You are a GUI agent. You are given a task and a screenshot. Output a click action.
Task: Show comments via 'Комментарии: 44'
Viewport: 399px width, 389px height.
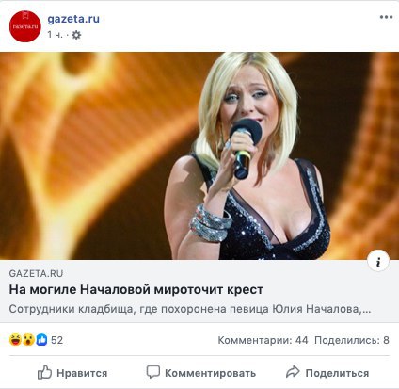(x=263, y=340)
